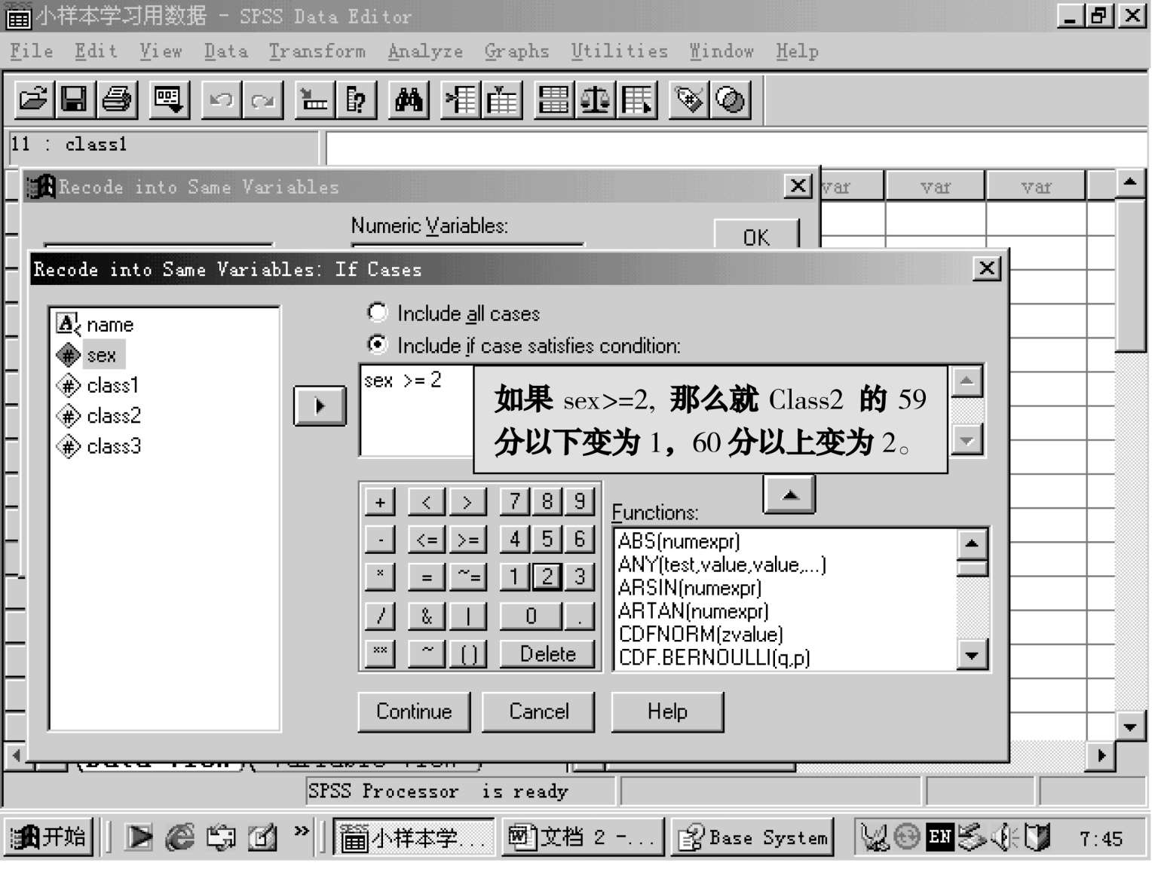Click the Find binoculars icon
1158x869 pixels.
pyautogui.click(x=409, y=99)
